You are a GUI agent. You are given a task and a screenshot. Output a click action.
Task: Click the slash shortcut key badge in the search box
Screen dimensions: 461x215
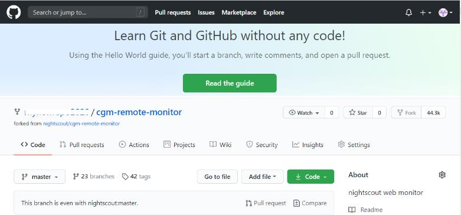[140, 12]
